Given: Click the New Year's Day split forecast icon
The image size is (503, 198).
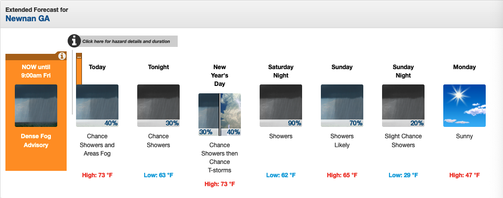Looking at the screenshot, I should [220, 115].
